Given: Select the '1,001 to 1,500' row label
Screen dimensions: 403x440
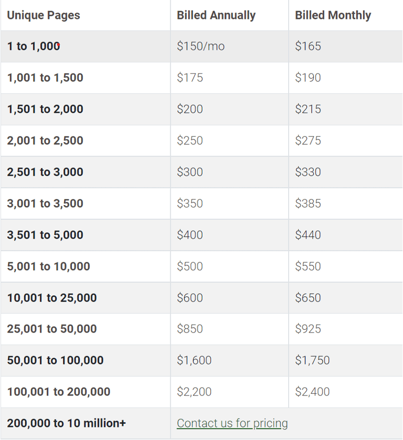Looking at the screenshot, I should click(45, 78).
